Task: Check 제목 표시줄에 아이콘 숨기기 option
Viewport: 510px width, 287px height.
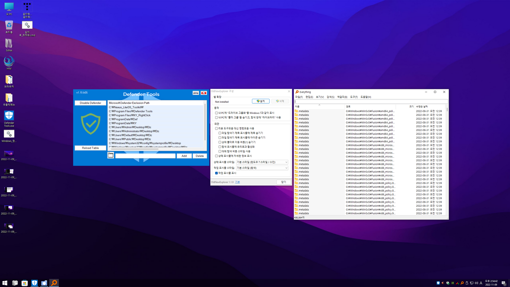Action: pos(220,138)
